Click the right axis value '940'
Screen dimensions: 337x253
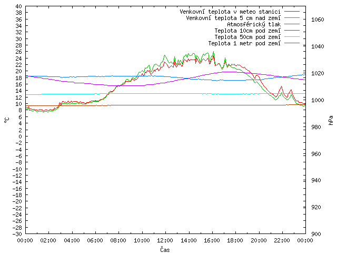click(316, 180)
